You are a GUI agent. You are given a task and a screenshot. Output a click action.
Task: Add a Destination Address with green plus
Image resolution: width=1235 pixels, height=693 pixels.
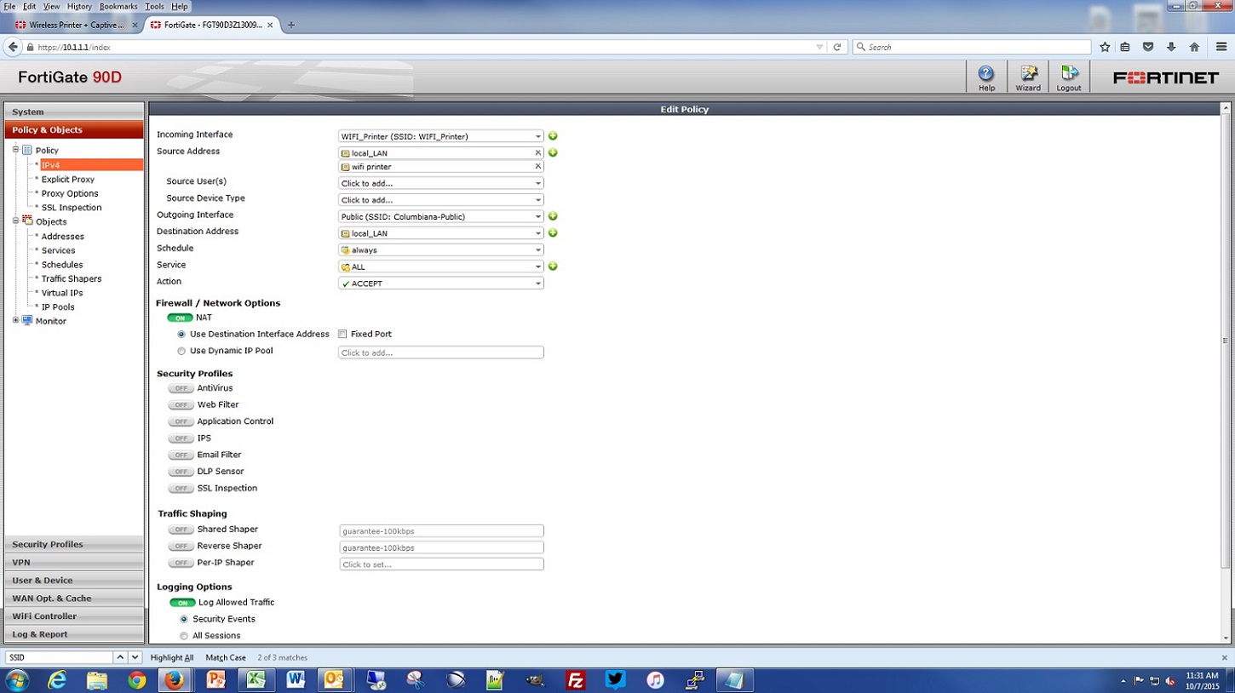[x=553, y=232]
